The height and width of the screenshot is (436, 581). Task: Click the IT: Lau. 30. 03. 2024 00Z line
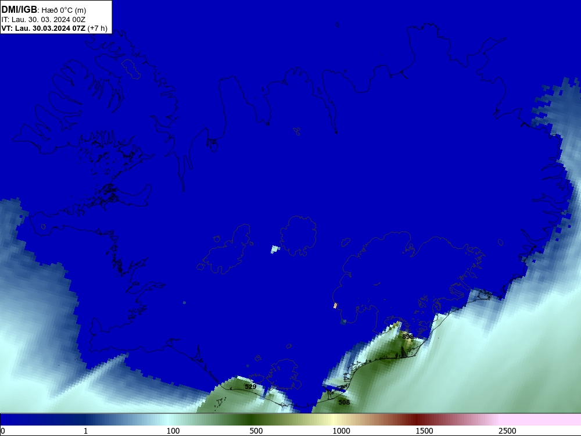point(44,20)
